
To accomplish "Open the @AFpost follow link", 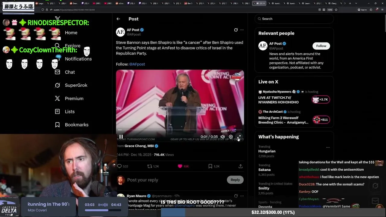I will [137, 64].
